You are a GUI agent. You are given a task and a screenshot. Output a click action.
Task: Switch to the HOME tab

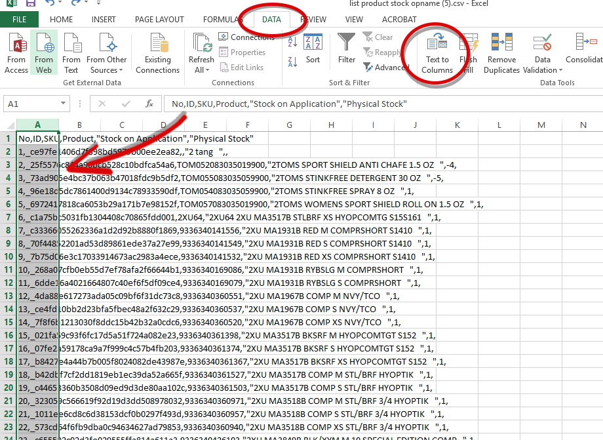coord(61,19)
